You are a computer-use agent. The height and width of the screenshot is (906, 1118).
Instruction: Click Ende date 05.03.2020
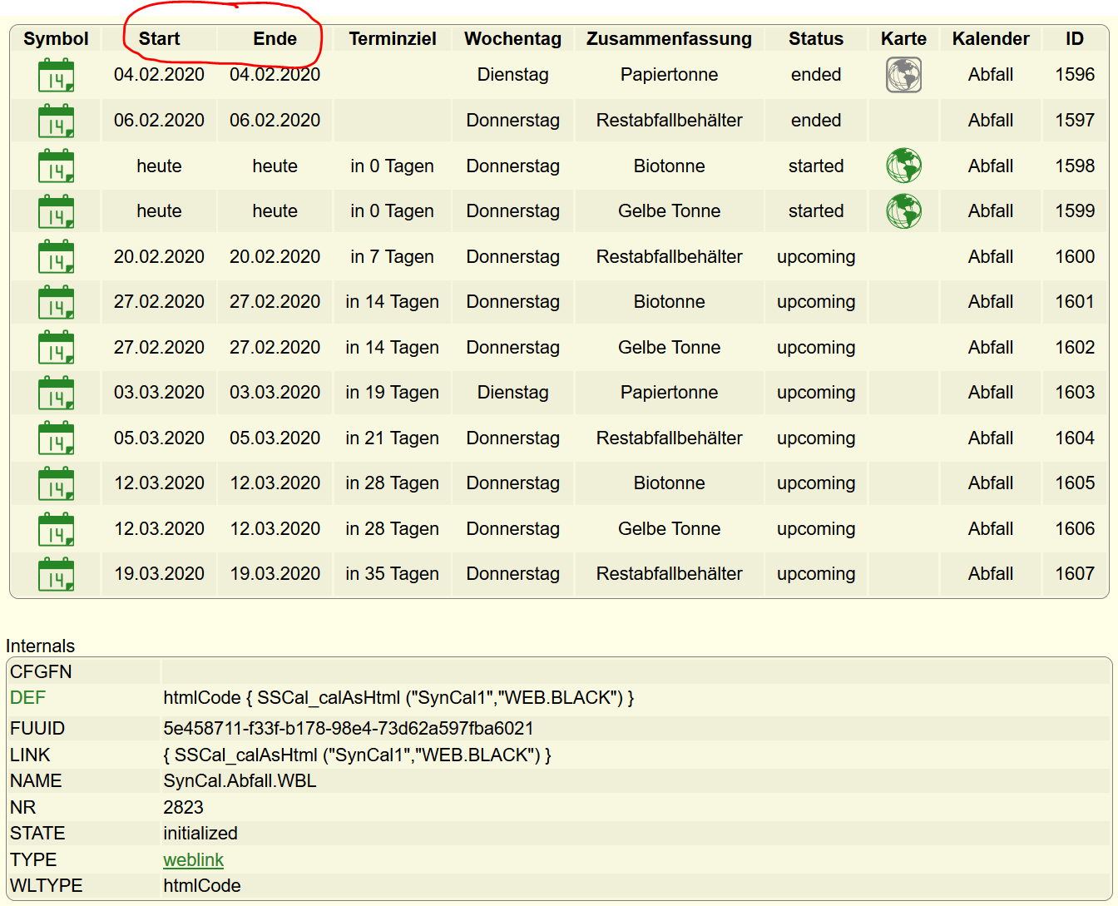coord(275,438)
